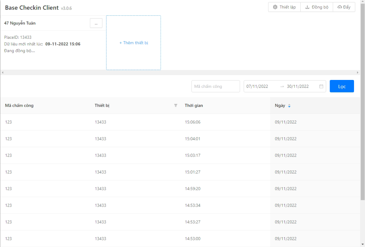Open the Thiết bị column filter icon
Image resolution: width=365 pixels, height=247 pixels.
[x=176, y=106]
